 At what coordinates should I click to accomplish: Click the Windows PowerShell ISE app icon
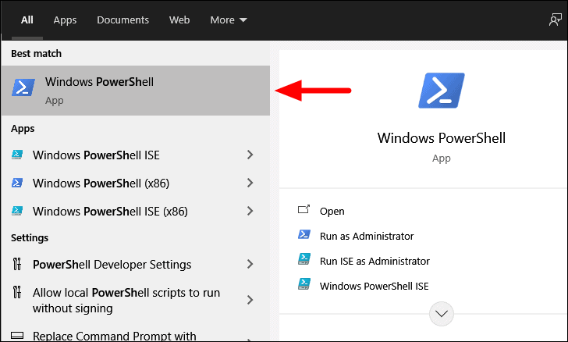pos(17,155)
